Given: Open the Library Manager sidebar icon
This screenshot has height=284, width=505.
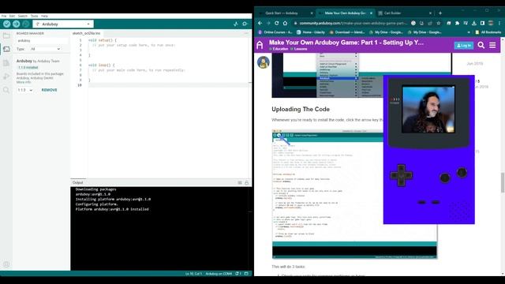Looking at the screenshot, I should pos(6,63).
